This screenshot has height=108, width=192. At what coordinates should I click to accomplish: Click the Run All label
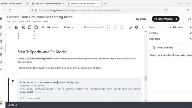tap(55, 27)
